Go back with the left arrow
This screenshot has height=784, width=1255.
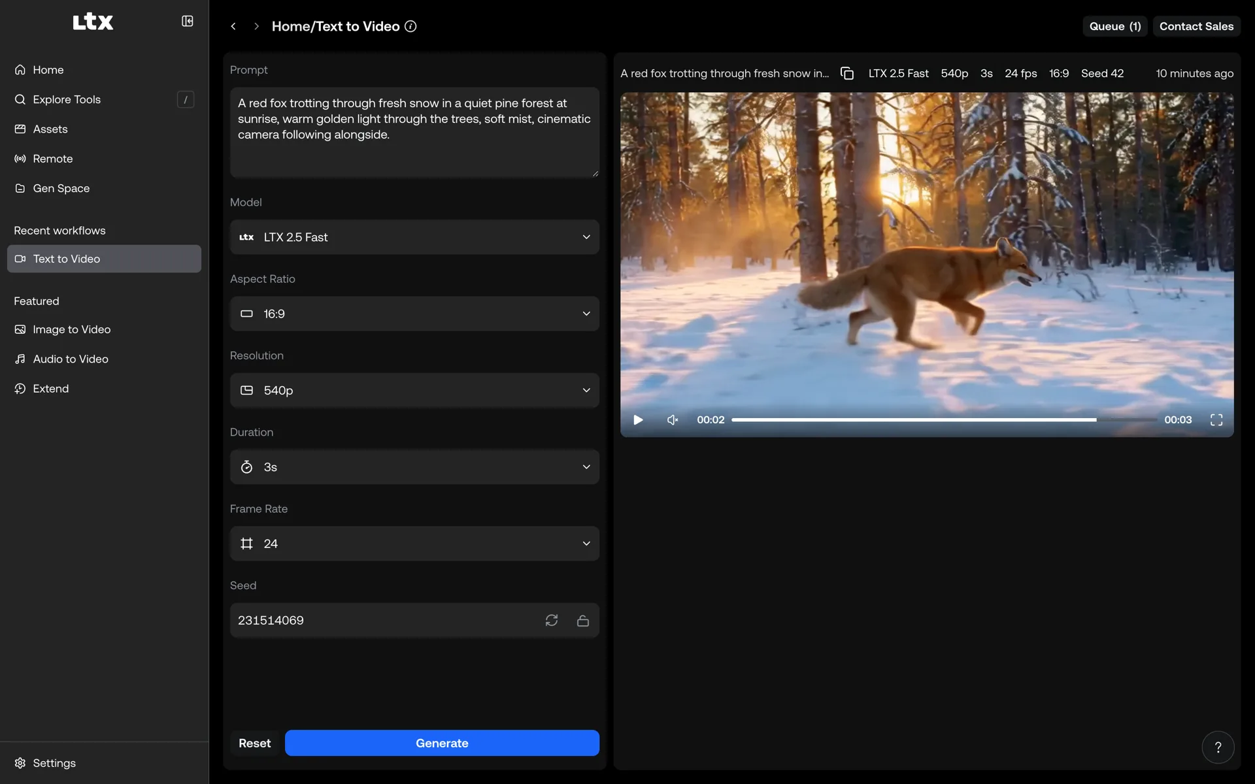coord(233,26)
